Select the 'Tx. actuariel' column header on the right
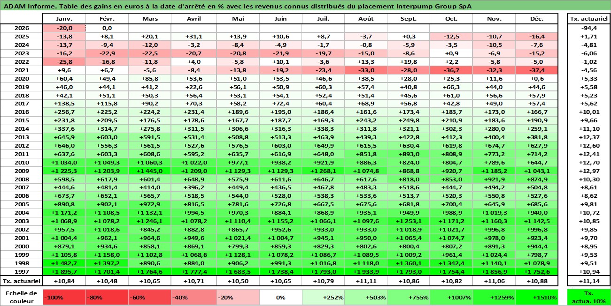 589,19
